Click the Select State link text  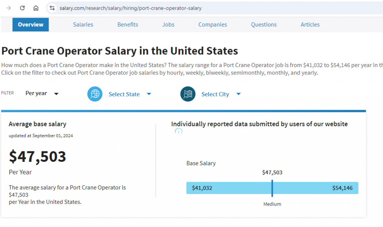click(124, 94)
